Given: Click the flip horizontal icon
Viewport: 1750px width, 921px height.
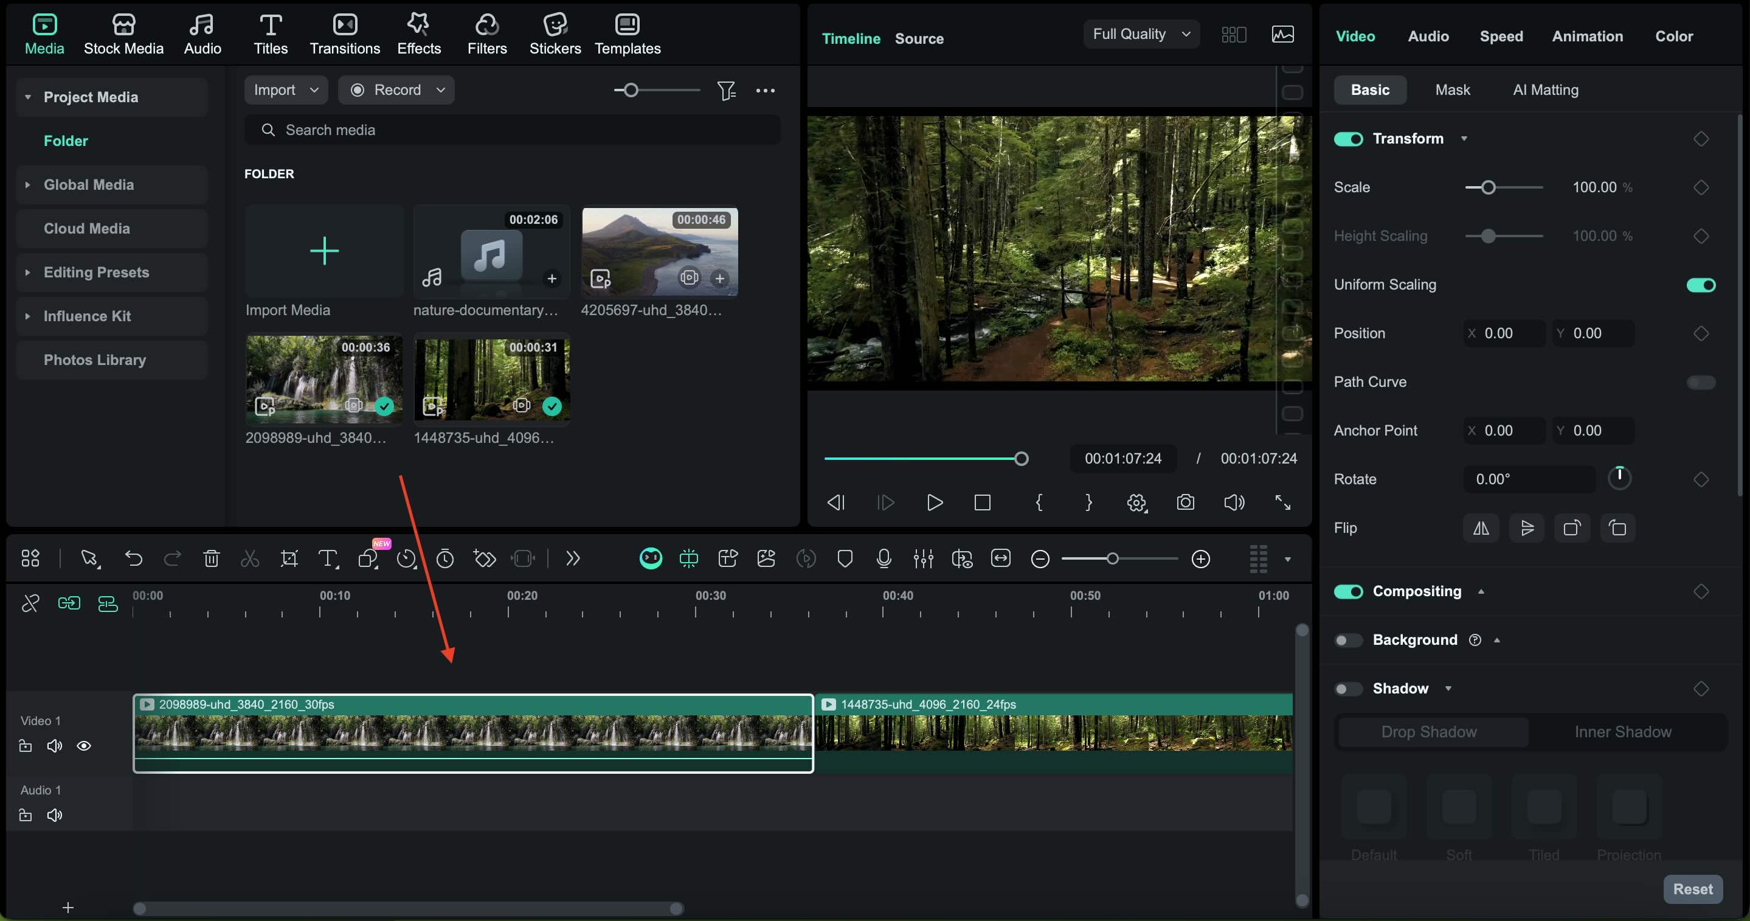Looking at the screenshot, I should (x=1480, y=528).
